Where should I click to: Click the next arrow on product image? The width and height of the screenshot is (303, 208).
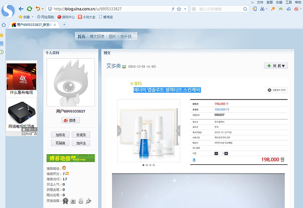coord(178,131)
